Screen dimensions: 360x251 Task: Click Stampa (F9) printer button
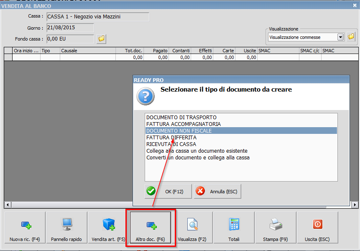coord(276,227)
